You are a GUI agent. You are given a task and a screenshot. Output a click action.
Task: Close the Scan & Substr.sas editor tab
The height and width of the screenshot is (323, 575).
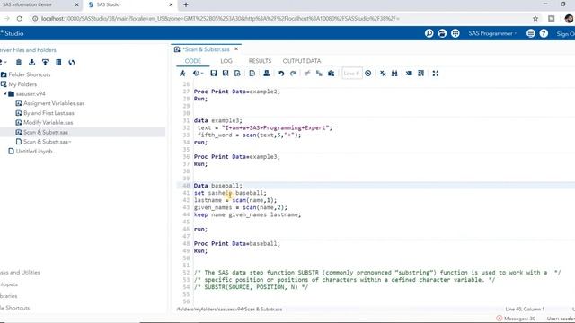(x=236, y=48)
